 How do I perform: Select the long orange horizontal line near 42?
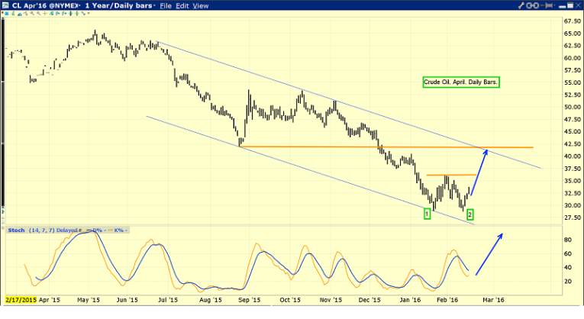382,147
